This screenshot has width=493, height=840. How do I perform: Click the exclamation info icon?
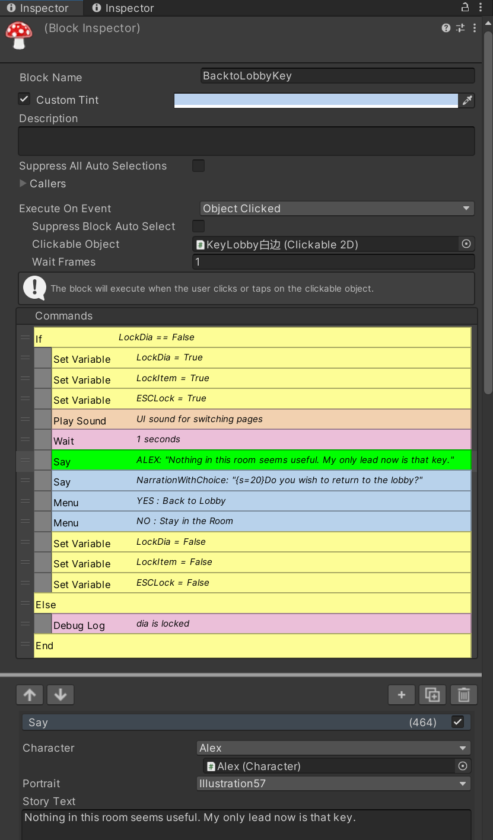pos(34,288)
